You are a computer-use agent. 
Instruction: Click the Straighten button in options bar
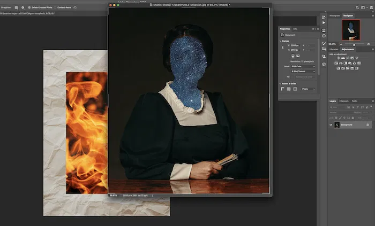coord(7,7)
